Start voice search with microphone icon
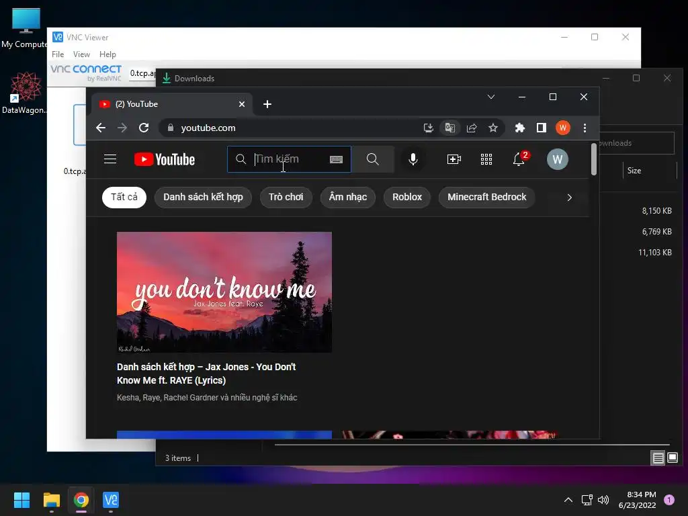Screen dimensions: 688x516 413,159
